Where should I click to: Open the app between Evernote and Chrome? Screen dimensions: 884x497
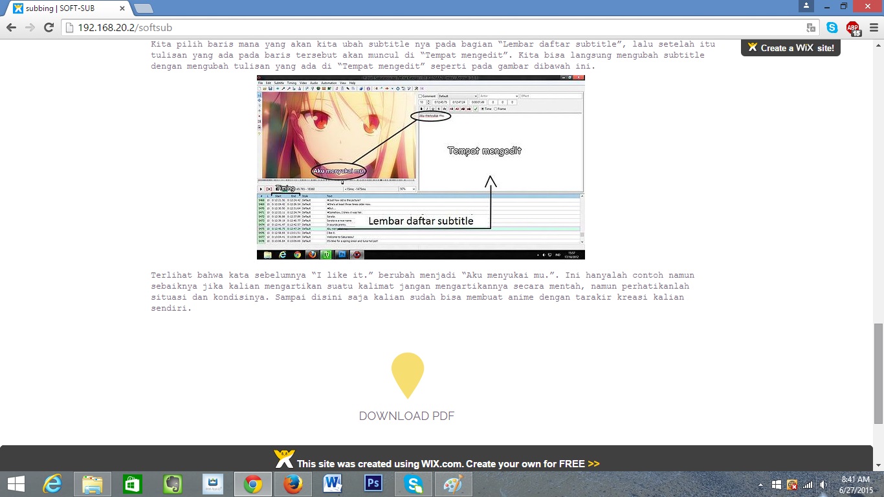213,484
